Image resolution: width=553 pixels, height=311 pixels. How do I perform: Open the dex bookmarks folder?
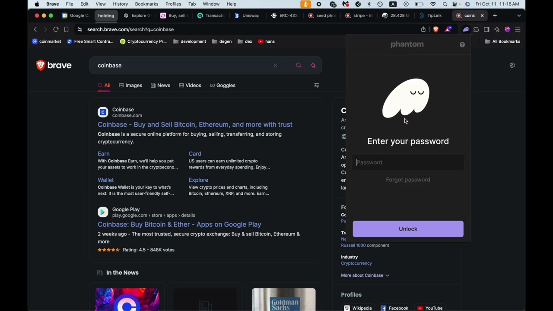tap(245, 41)
